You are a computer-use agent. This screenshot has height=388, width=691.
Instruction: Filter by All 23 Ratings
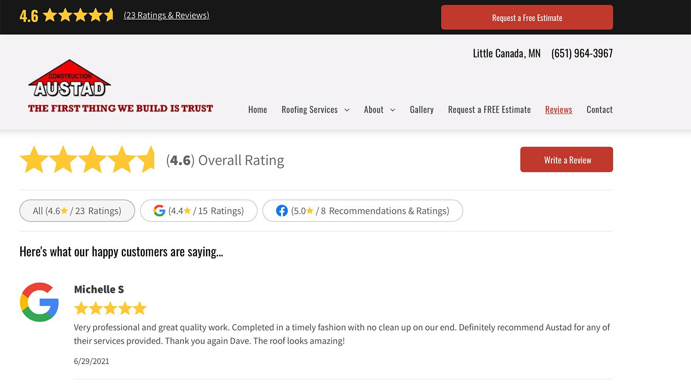77,211
